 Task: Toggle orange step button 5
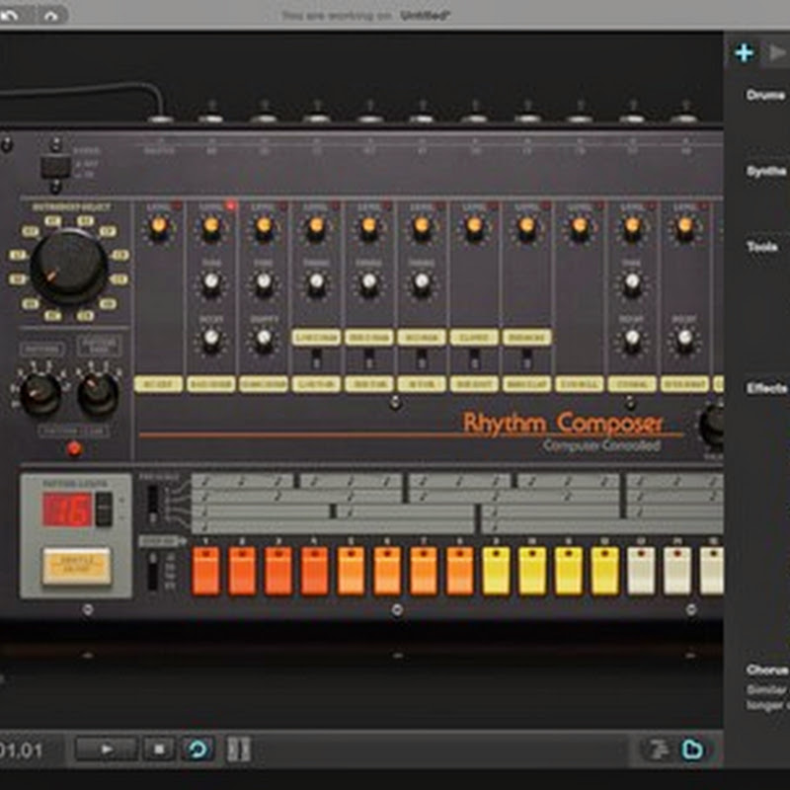click(351, 572)
